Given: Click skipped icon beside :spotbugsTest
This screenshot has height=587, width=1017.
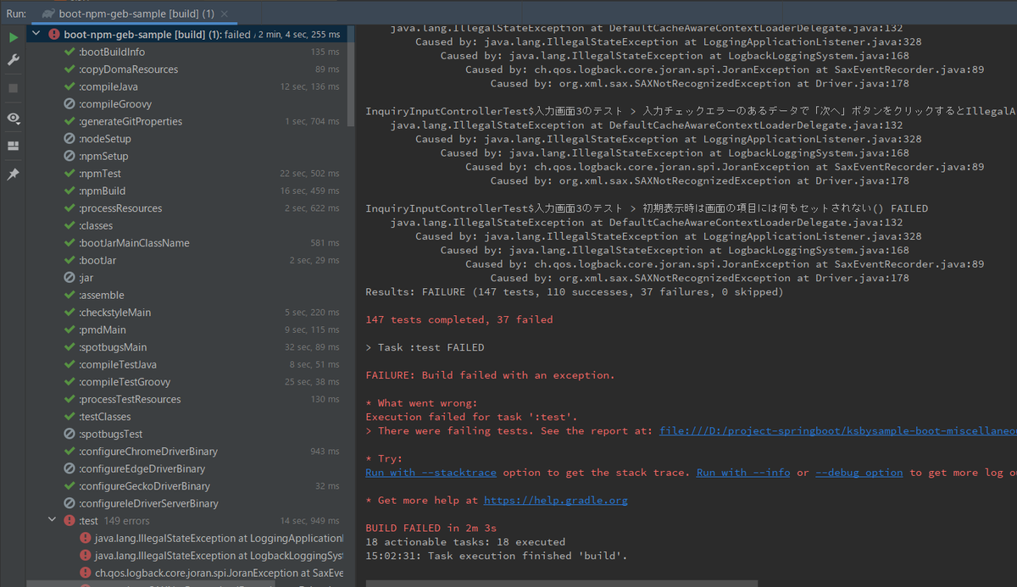Looking at the screenshot, I should 69,434.
